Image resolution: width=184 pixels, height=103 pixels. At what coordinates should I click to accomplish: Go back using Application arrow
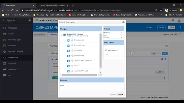coord(3,20)
